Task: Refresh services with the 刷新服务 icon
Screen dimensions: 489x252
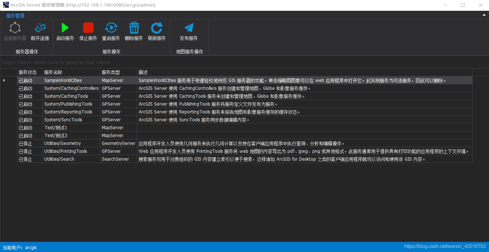Action: pyautogui.click(x=157, y=28)
